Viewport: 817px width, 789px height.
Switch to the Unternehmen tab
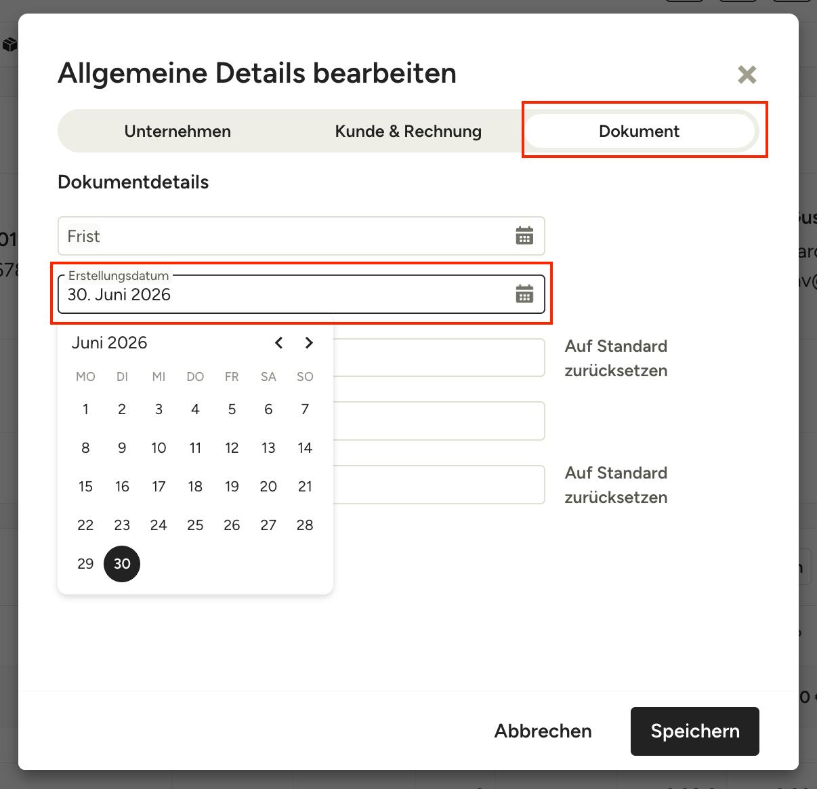[x=177, y=131]
